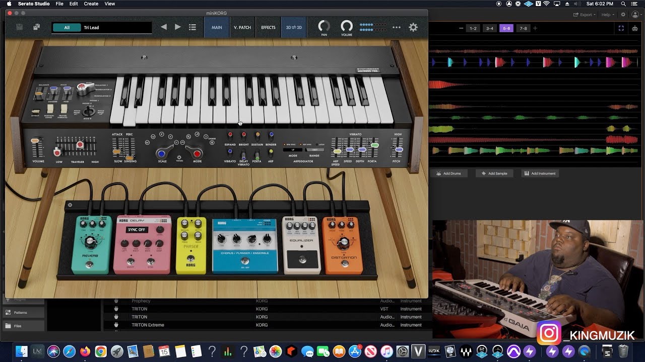Image resolution: width=645 pixels, height=362 pixels.
Task: Toggle the Expand red switch
Action: point(230,136)
